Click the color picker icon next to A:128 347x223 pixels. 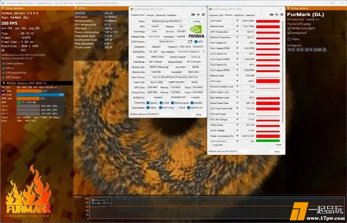click(x=324, y=49)
